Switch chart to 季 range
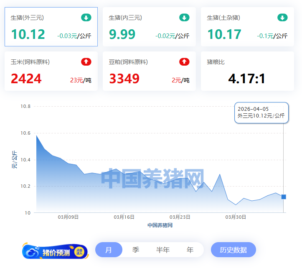302x271 pixels. tap(136, 250)
